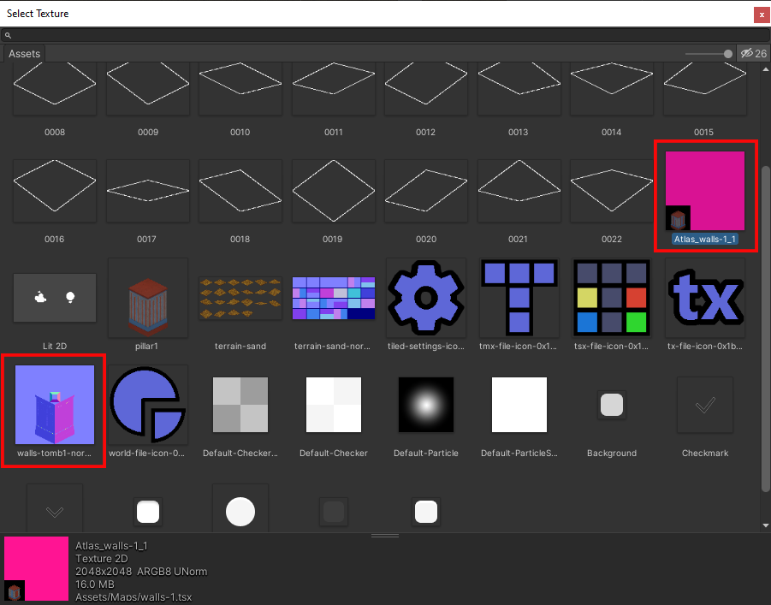Click the search magnifier icon
771x605 pixels.
point(8,35)
